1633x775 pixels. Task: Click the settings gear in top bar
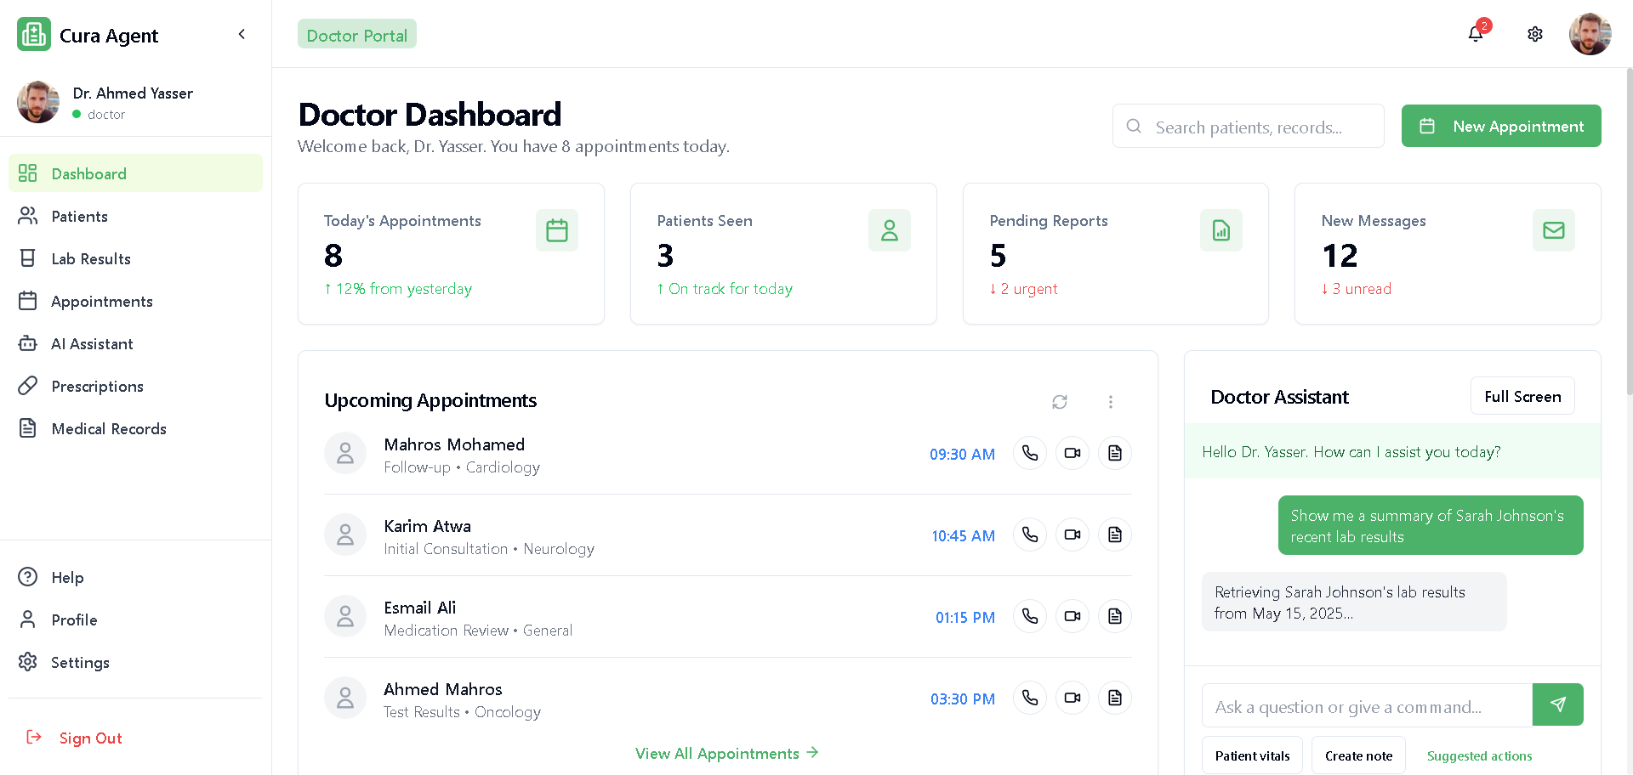(x=1534, y=34)
